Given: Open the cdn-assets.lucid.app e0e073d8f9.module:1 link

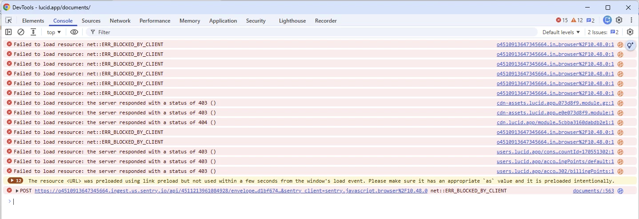Looking at the screenshot, I should 555,113.
